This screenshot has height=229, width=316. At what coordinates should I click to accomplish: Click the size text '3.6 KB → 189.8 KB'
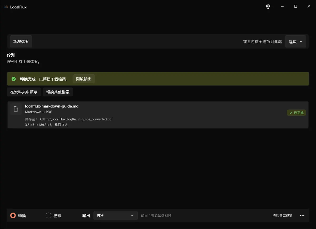click(x=38, y=125)
